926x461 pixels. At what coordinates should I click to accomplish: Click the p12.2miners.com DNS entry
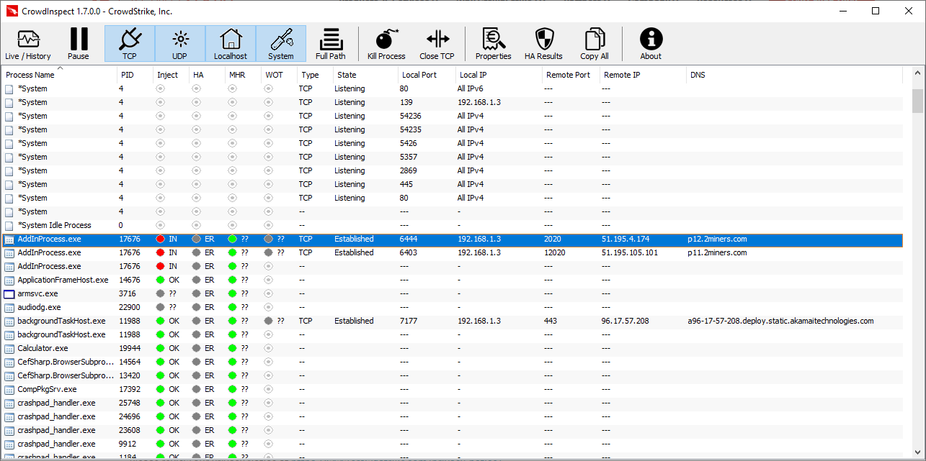(717, 239)
